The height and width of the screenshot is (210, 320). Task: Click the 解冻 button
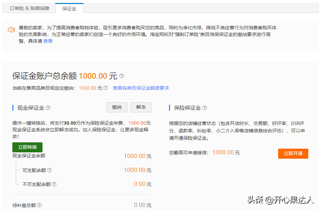pos(141,107)
